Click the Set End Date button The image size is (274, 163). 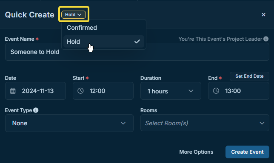[249, 76]
